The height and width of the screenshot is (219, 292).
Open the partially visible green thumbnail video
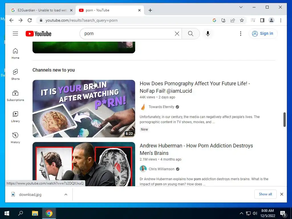click(x=84, y=47)
